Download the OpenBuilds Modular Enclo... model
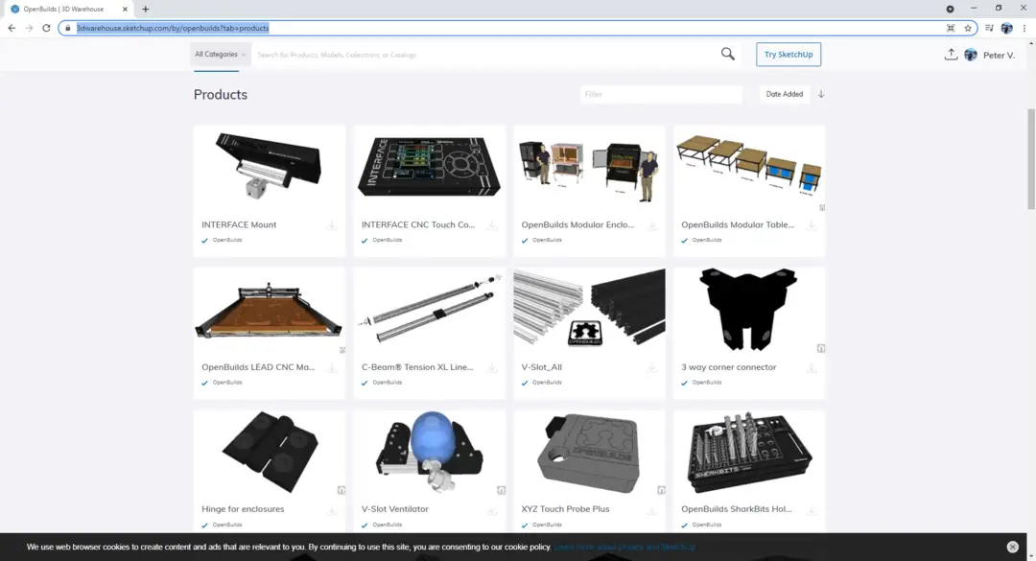Image resolution: width=1036 pixels, height=561 pixels. point(651,225)
